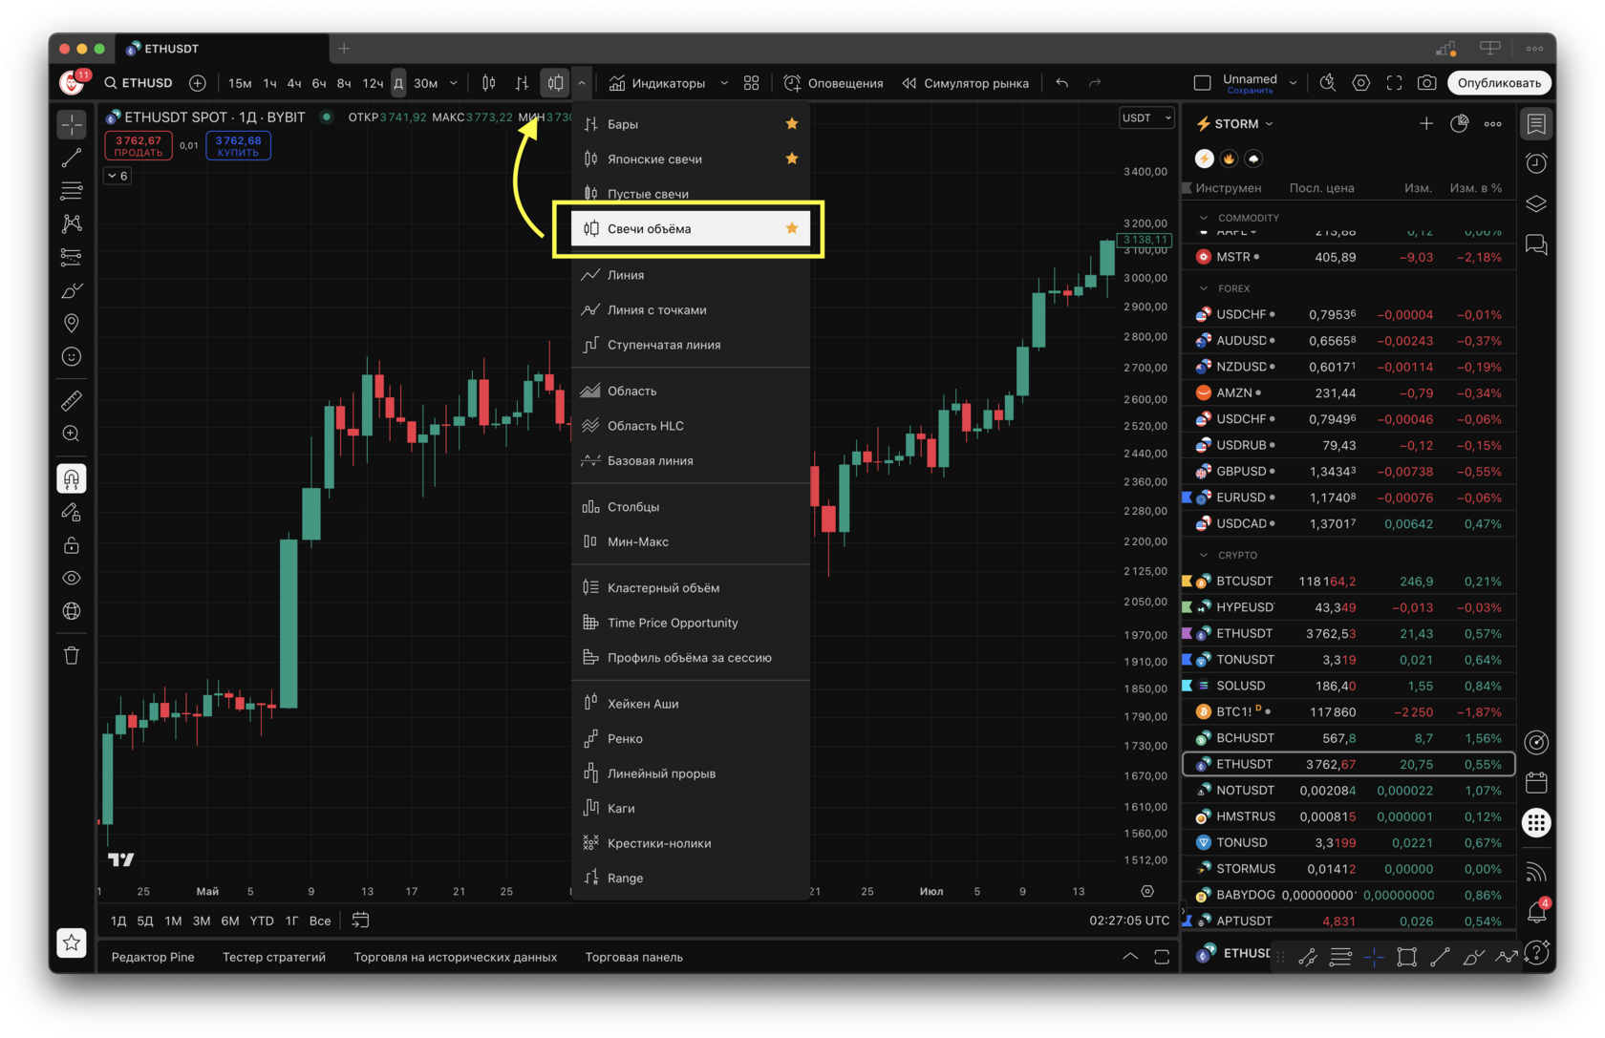Viewport: 1605px width, 1038px height.
Task: Select SOLUSD row in the watchlist
Action: (x=1349, y=686)
